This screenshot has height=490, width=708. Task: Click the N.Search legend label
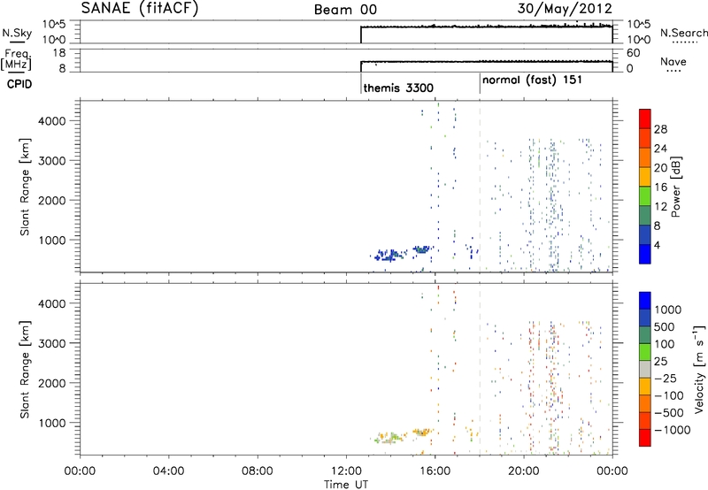(683, 33)
